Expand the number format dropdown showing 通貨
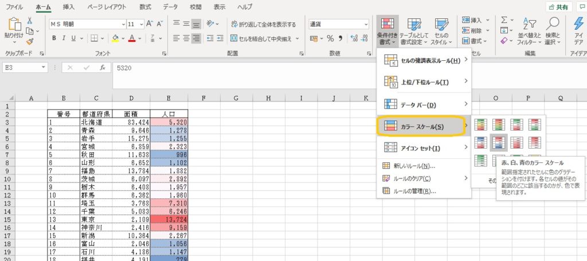 (366, 24)
